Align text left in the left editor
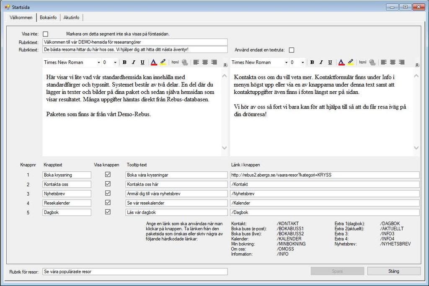Screen dimensions: 429x286 click(196, 62)
